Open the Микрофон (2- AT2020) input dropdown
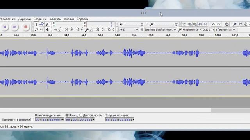250x140 pixels. pyautogui.click(x=198, y=30)
